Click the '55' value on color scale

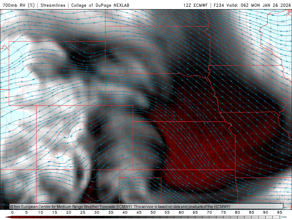tap(167, 212)
